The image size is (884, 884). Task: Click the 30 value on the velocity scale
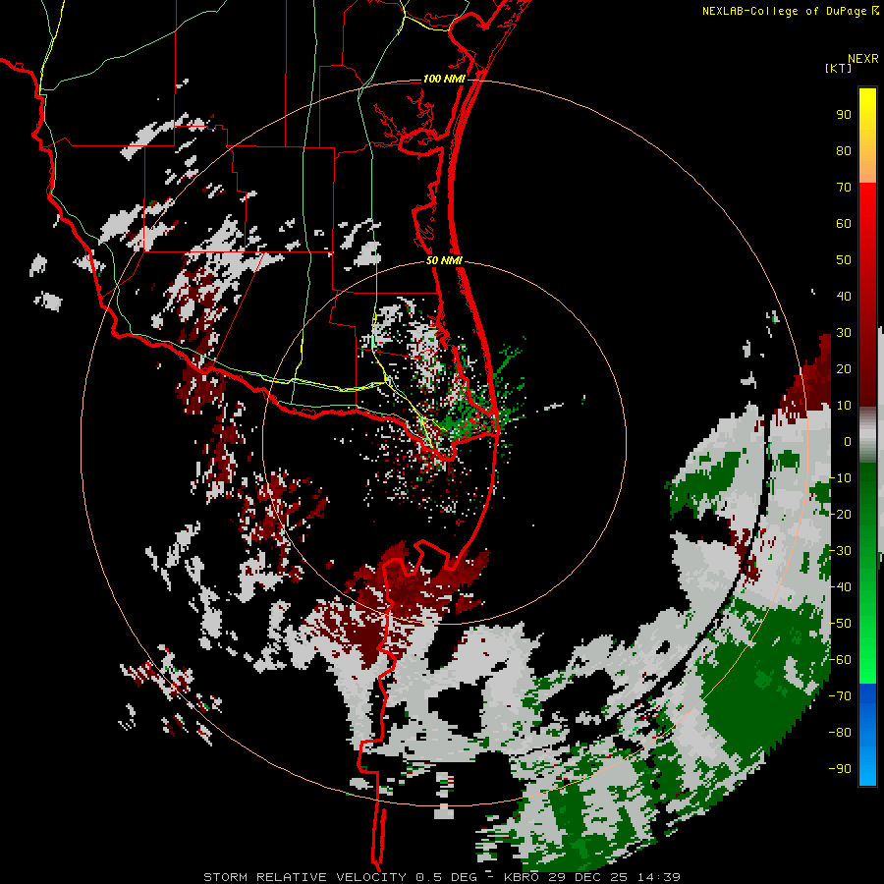click(x=844, y=333)
